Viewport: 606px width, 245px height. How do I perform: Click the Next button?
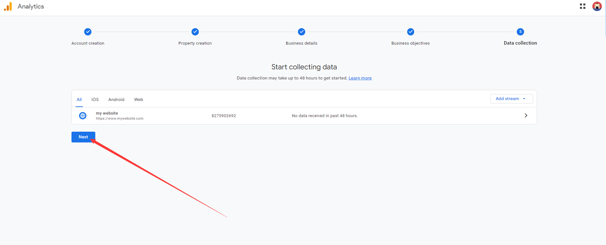[83, 137]
